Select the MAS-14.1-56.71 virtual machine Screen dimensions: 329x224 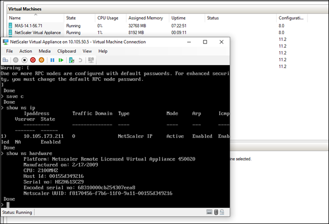28,26
